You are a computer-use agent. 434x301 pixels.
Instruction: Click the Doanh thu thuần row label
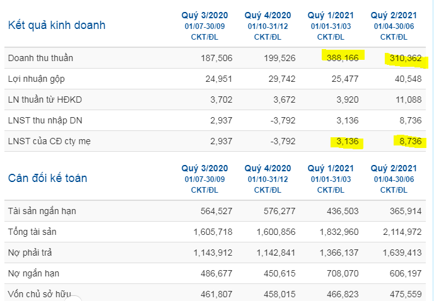point(40,58)
